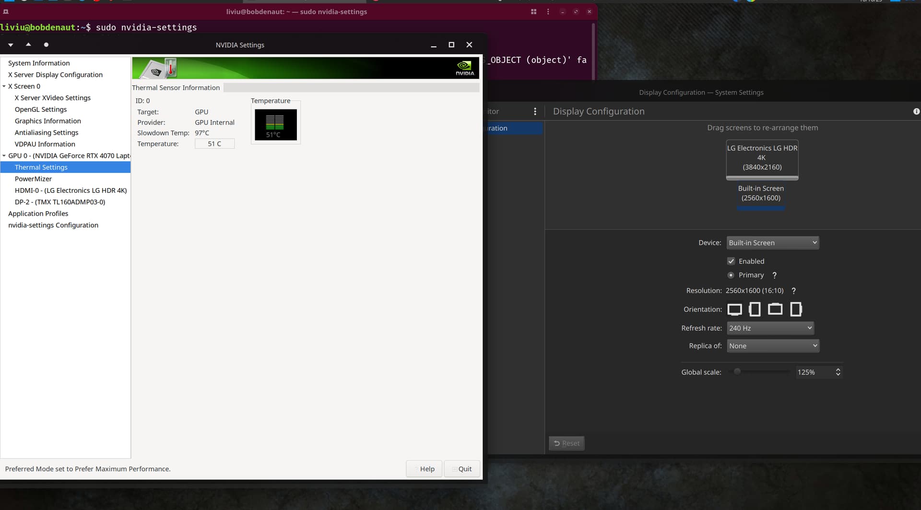The height and width of the screenshot is (510, 921).
Task: Click the question mark beside Resolution
Action: pyautogui.click(x=793, y=291)
